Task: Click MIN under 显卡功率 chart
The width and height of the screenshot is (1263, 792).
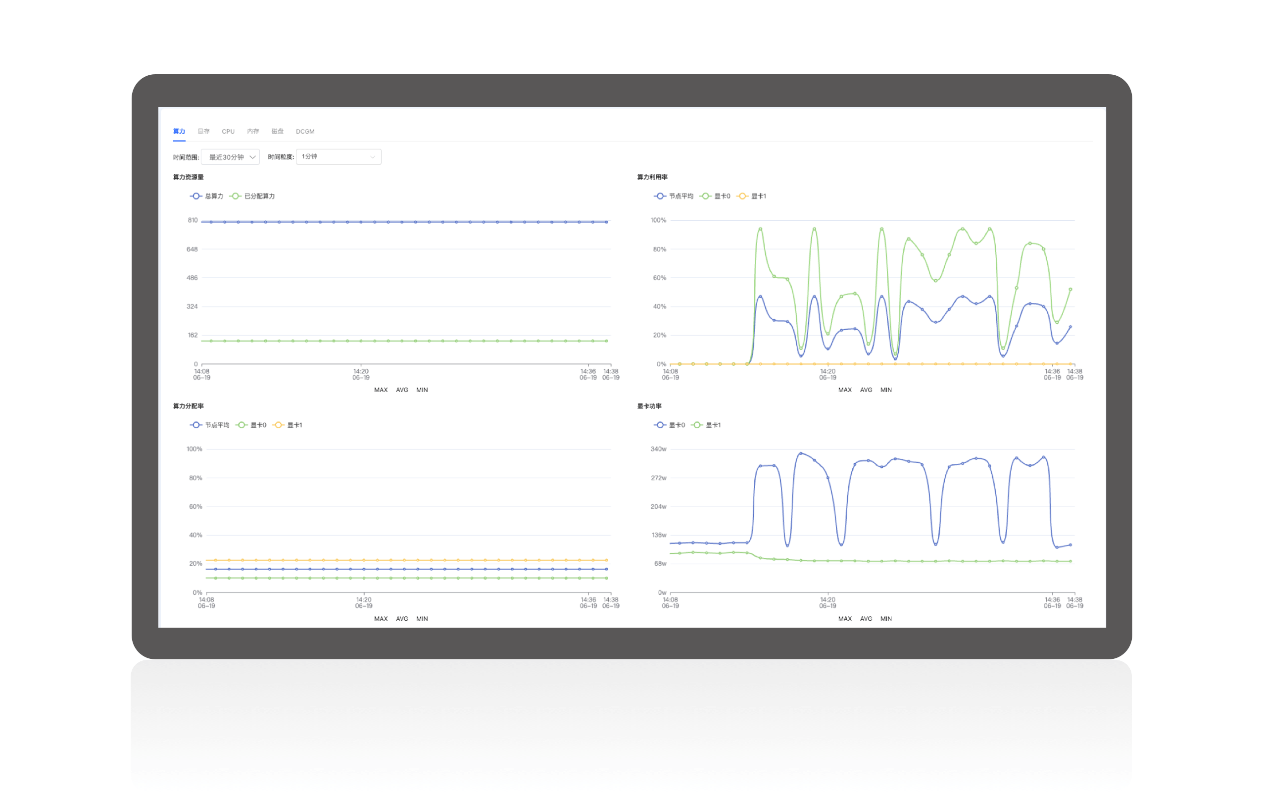Action: click(886, 619)
